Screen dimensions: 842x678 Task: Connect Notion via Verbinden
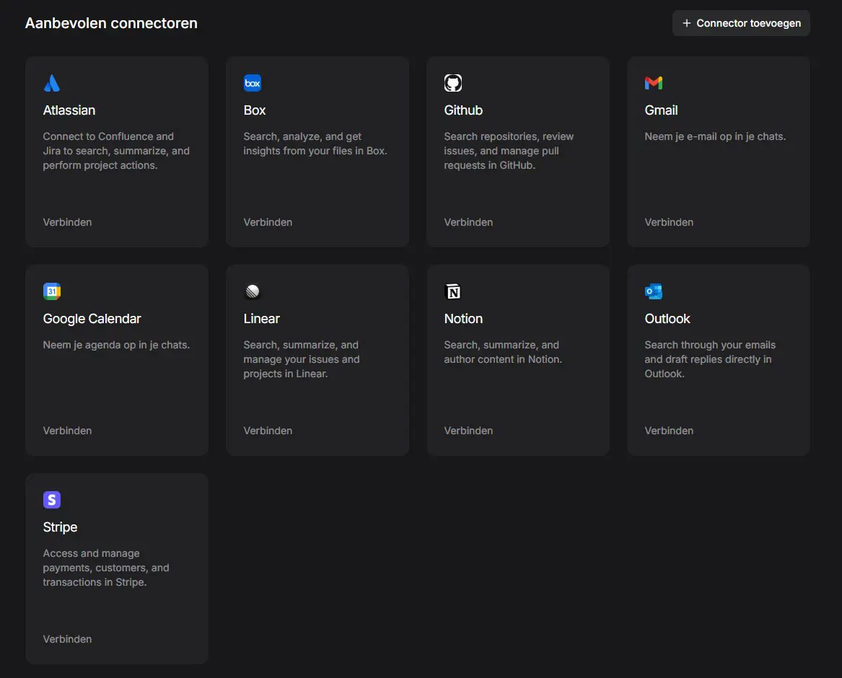coord(468,431)
